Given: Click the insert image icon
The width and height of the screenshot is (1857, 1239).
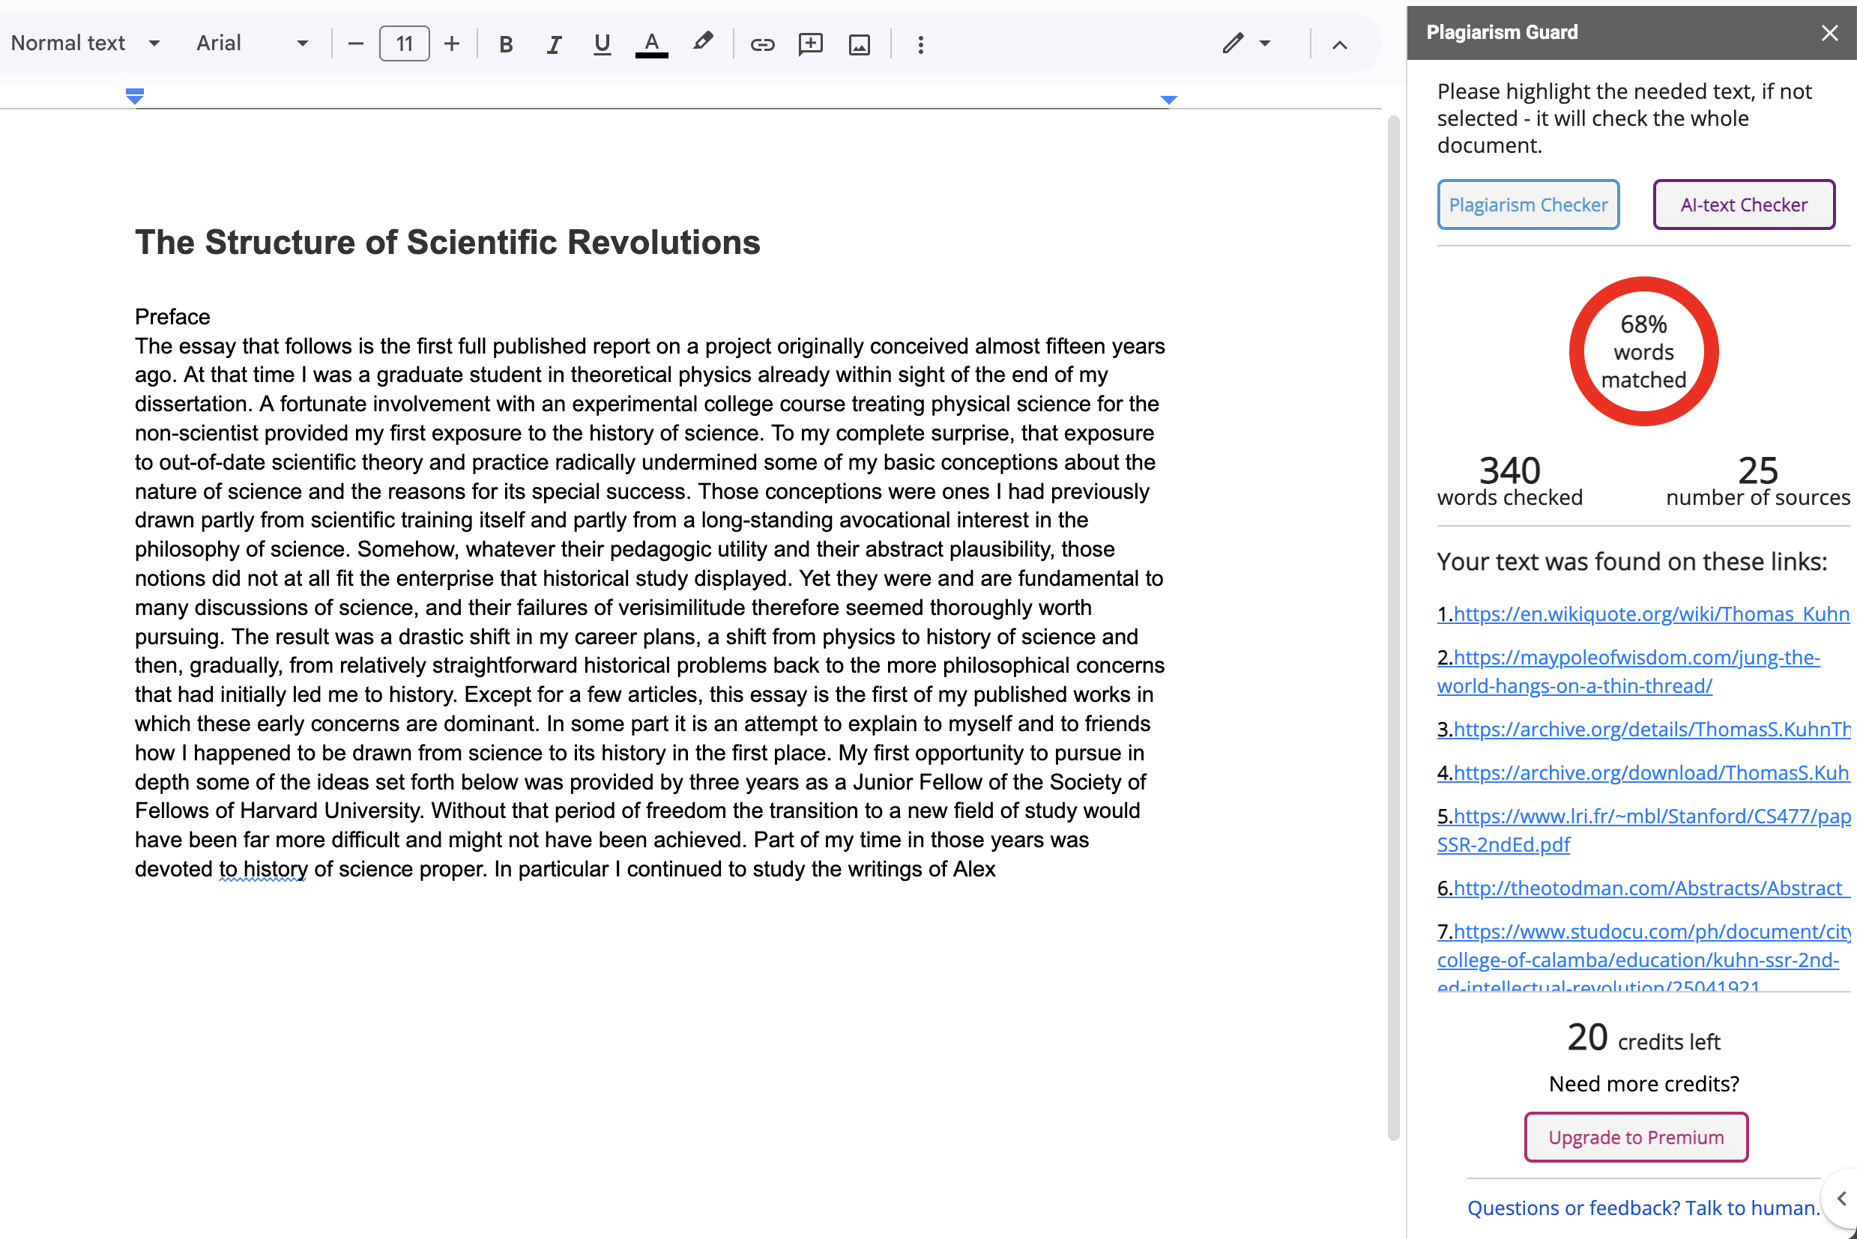Looking at the screenshot, I should coord(860,44).
